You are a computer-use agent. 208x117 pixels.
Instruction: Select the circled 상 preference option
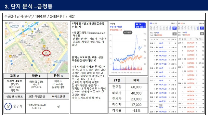click(8, 106)
